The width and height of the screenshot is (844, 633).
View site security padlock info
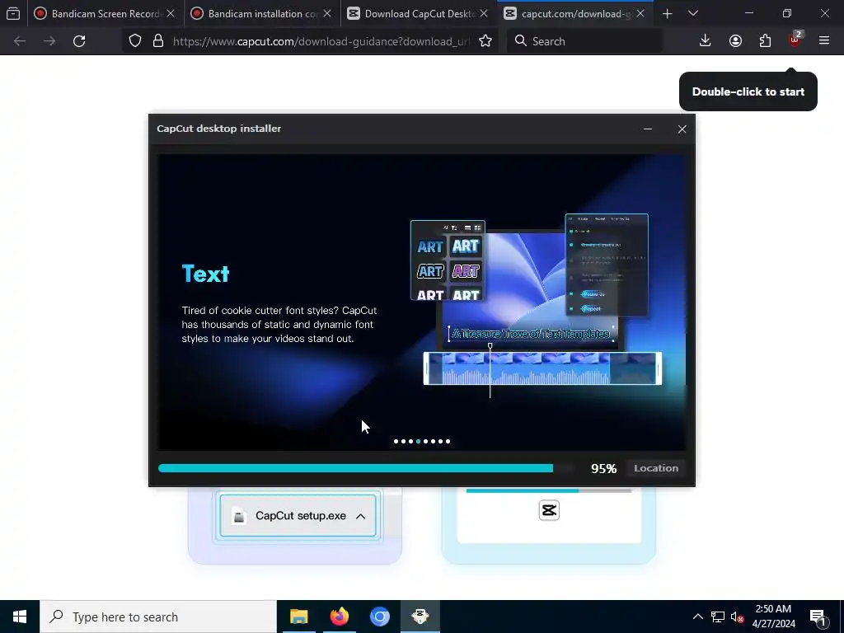pyautogui.click(x=157, y=41)
